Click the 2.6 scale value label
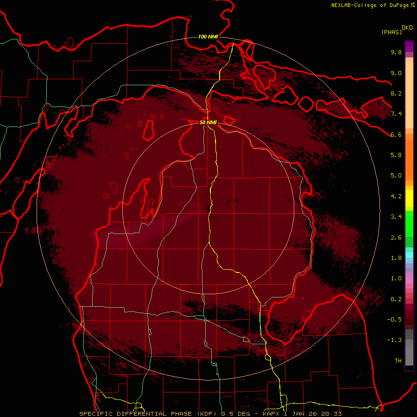 pyautogui.click(x=396, y=237)
